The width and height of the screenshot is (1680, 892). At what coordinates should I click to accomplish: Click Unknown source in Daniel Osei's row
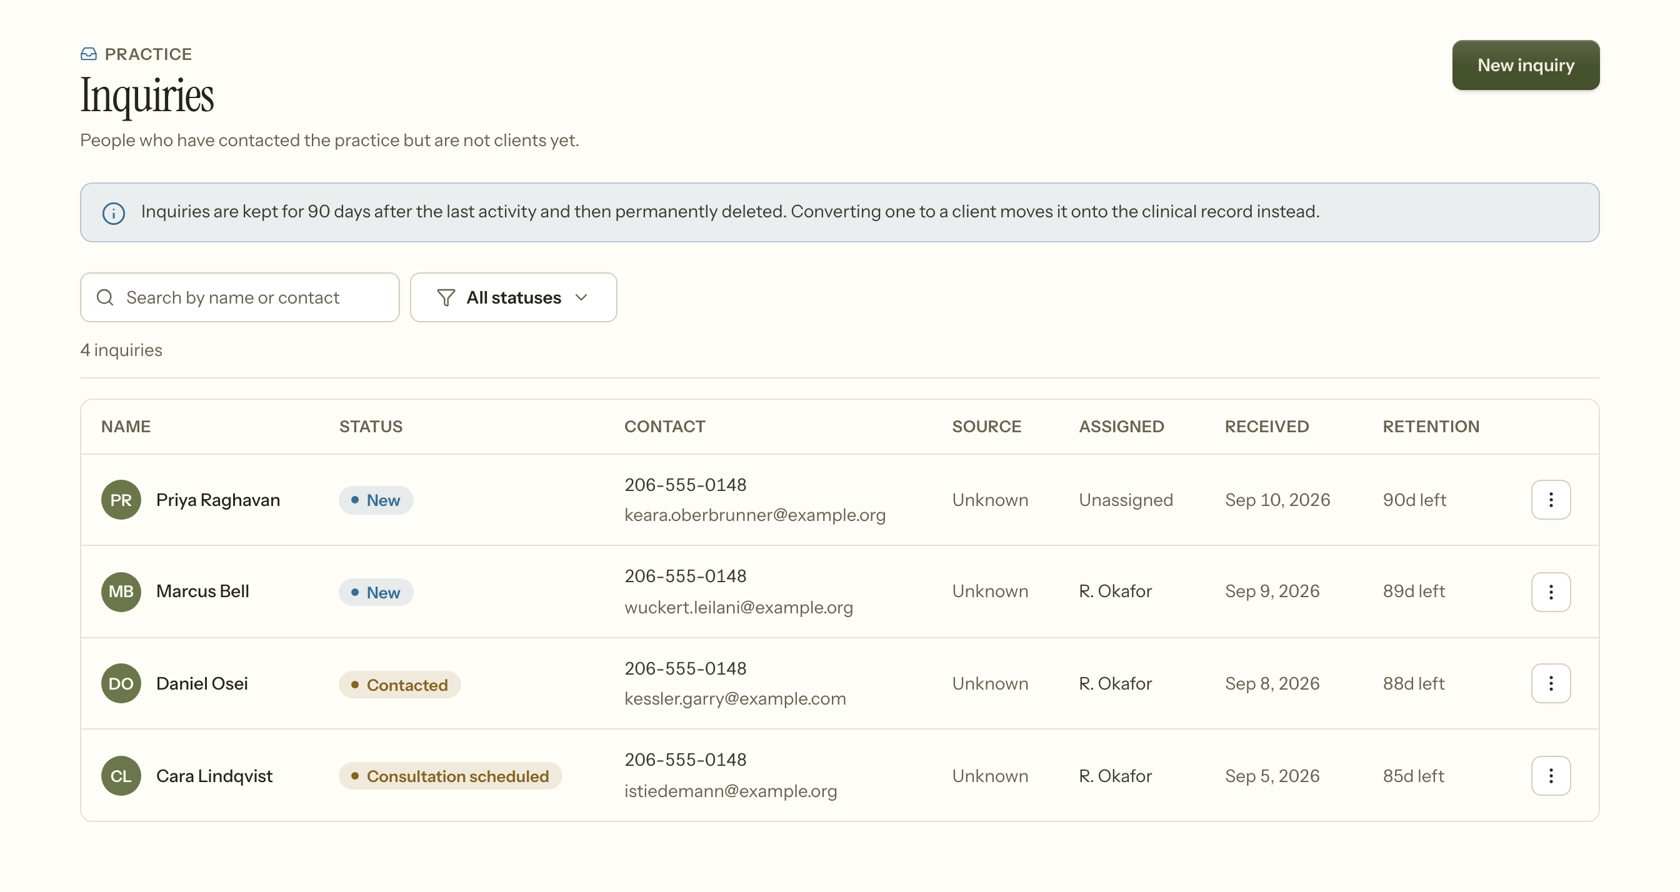point(990,683)
